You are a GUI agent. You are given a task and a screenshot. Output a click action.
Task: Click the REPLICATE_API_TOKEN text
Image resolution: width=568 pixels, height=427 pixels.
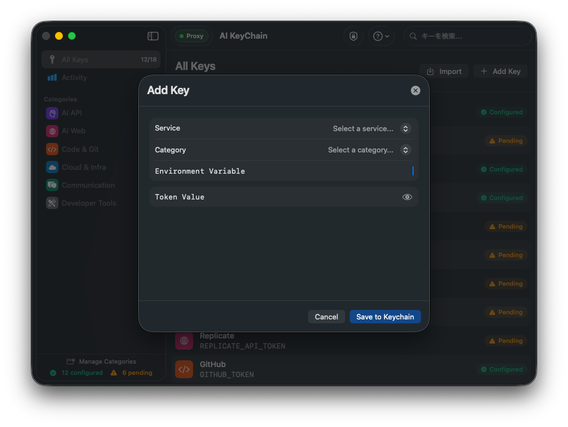tap(242, 346)
